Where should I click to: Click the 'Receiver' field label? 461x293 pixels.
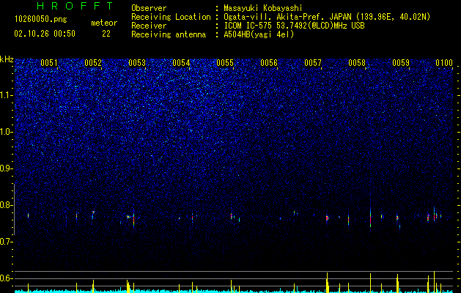(149, 26)
